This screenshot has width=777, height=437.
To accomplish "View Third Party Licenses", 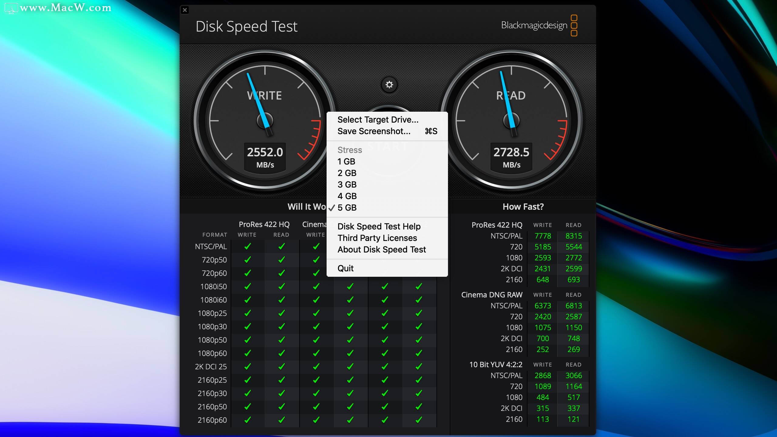I will point(377,238).
